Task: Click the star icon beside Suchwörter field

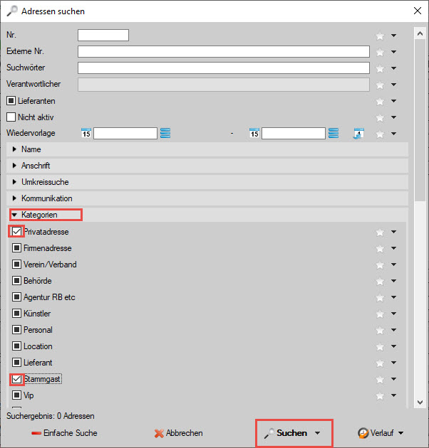Action: coord(381,69)
